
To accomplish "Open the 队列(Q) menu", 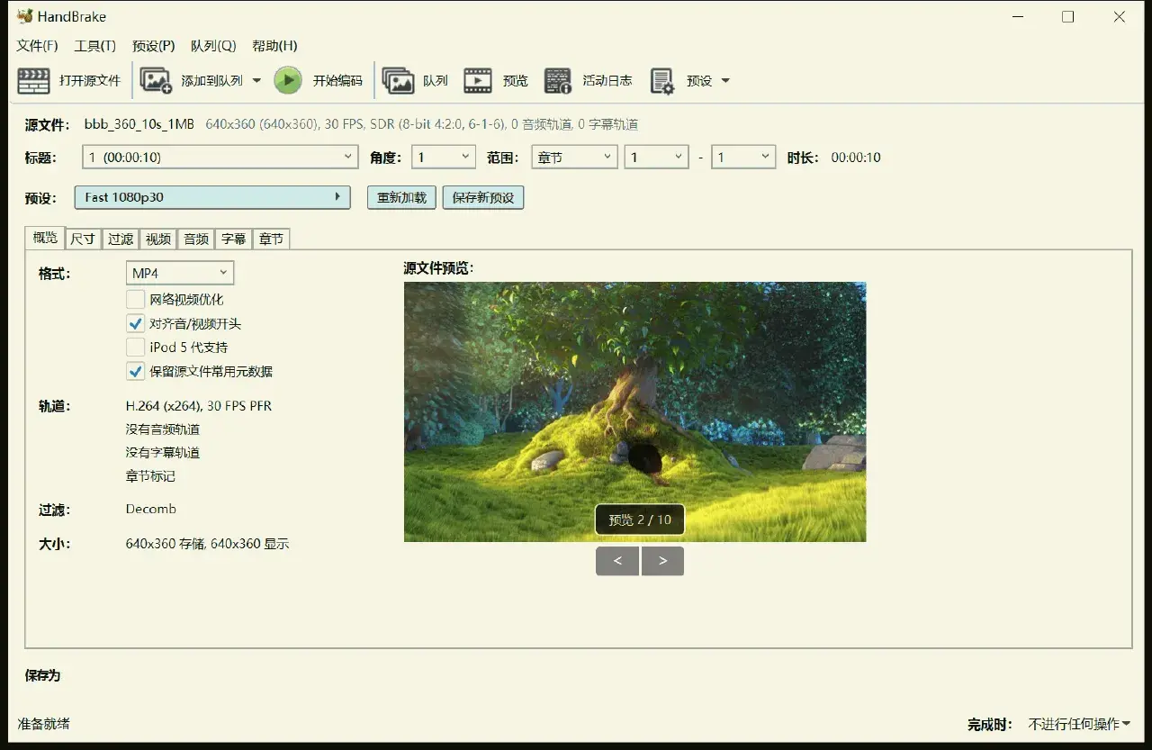I will click(213, 46).
